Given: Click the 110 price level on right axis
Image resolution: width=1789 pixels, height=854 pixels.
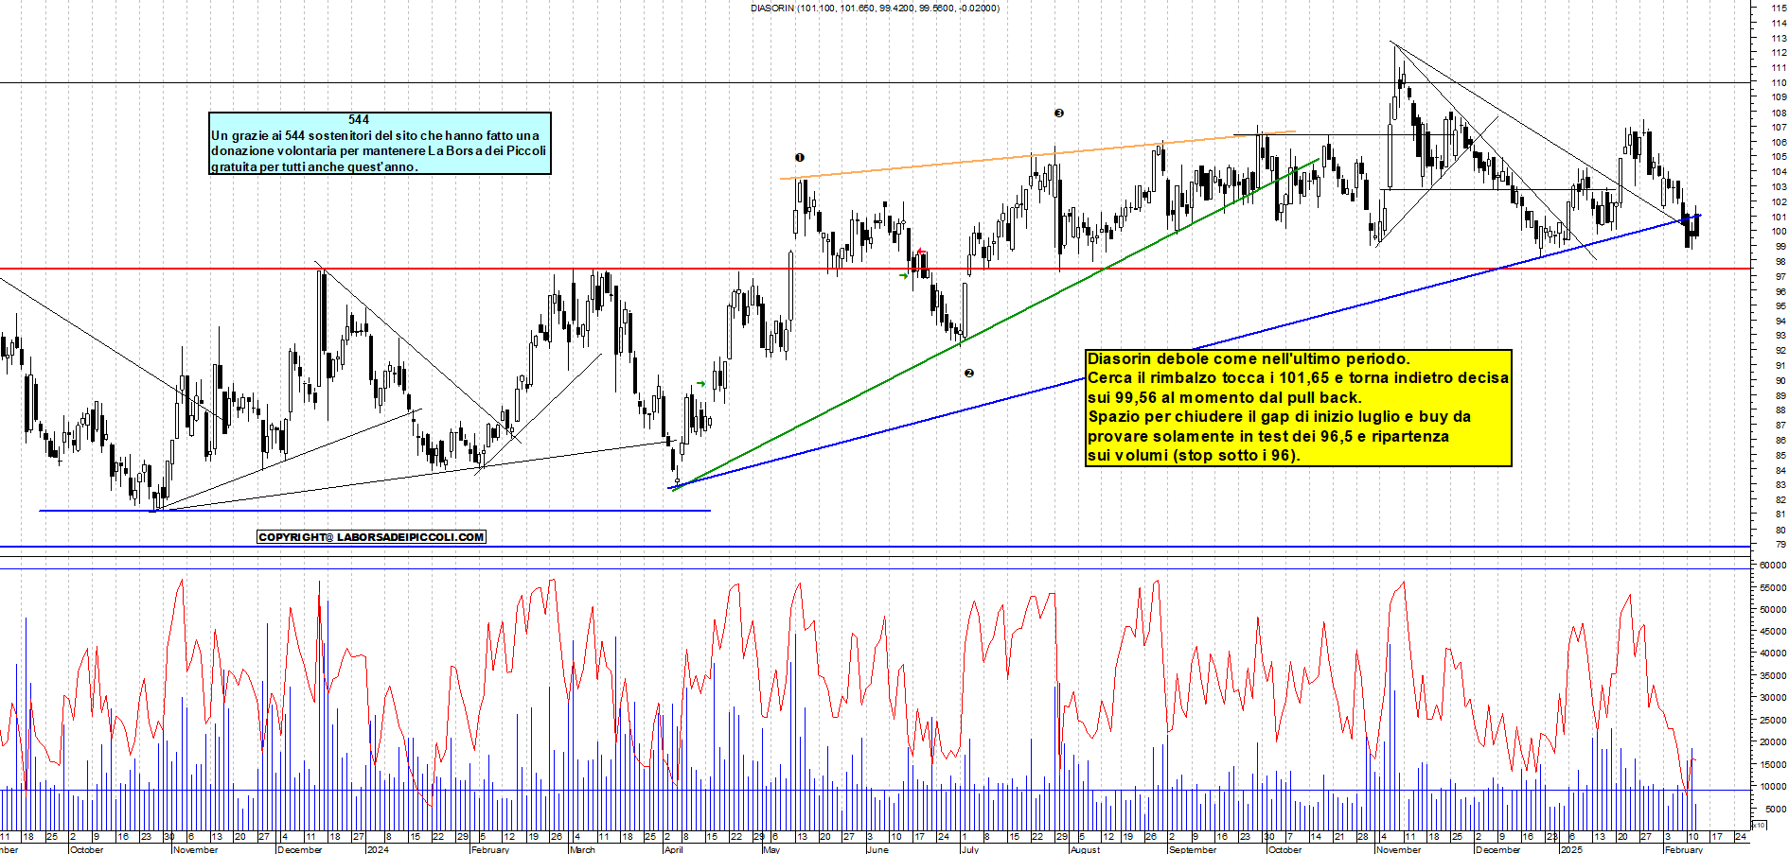Looking at the screenshot, I should pyautogui.click(x=1779, y=82).
